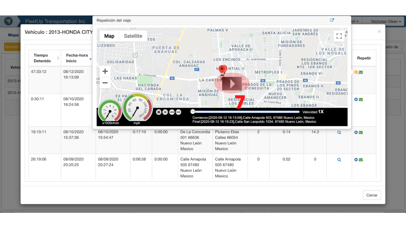406x228 pixels.
Task: Email the 08/09/2020 20:20:25 trip
Action: pyautogui.click(x=361, y=160)
